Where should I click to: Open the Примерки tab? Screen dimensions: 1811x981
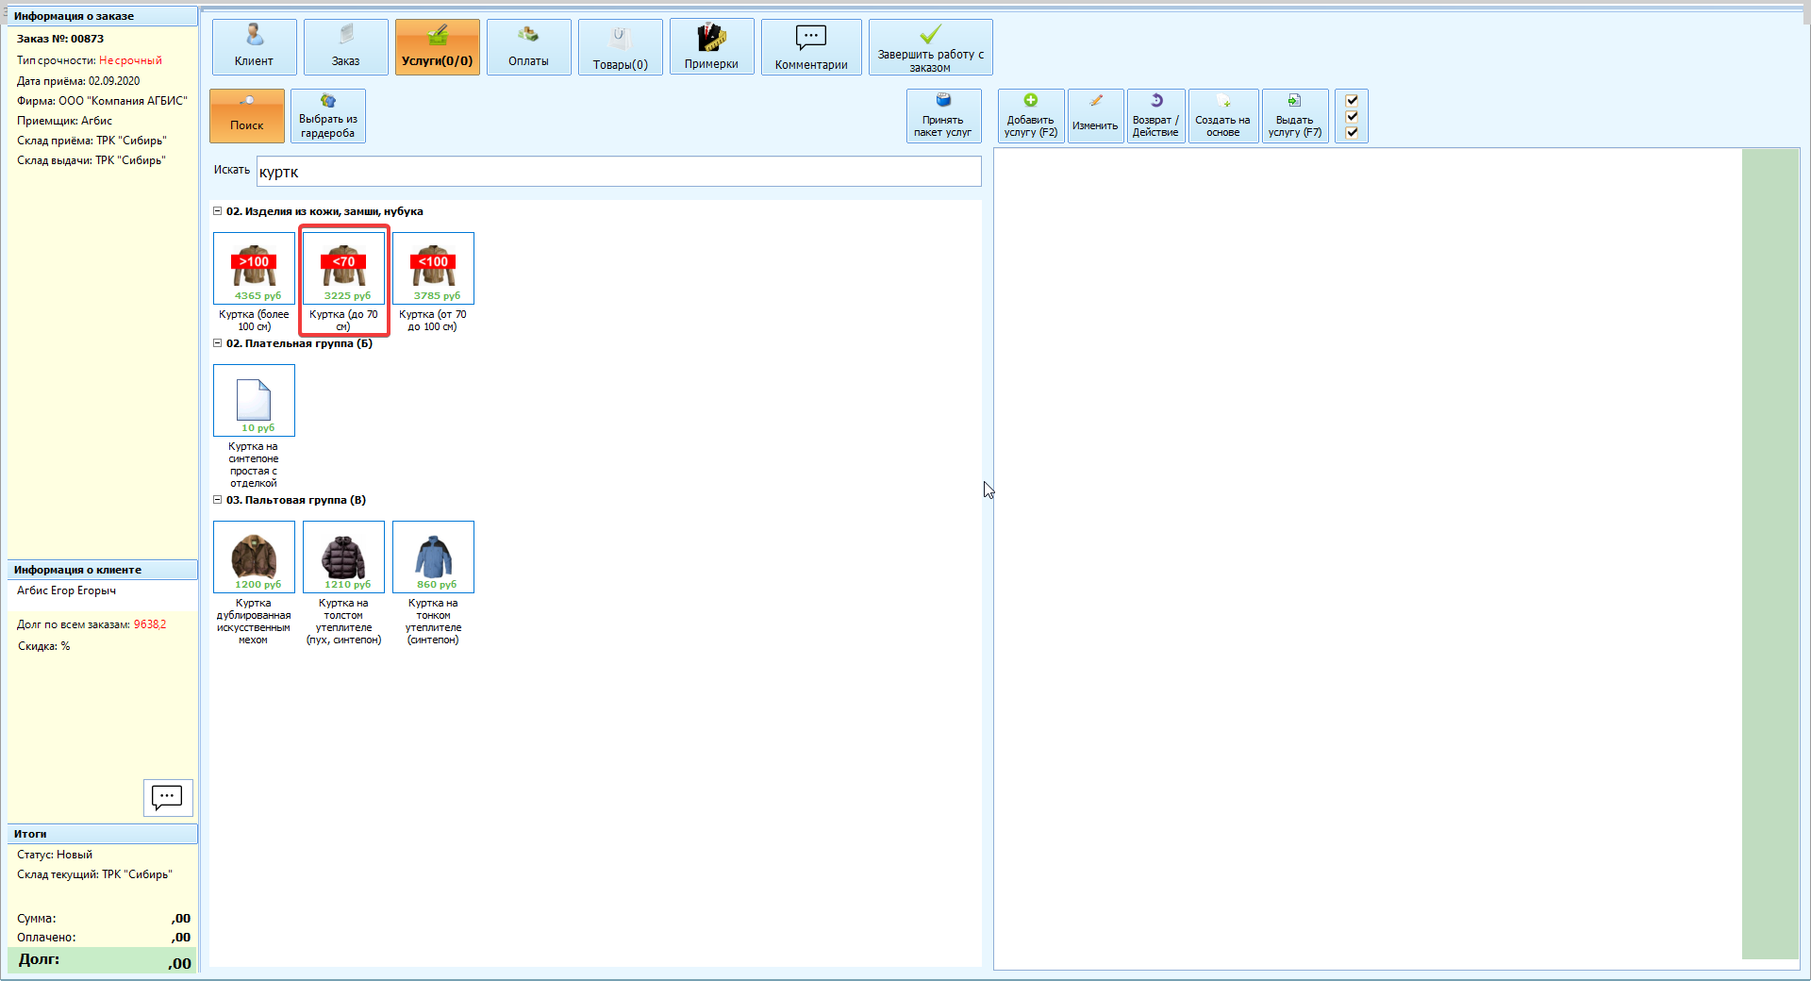click(711, 47)
